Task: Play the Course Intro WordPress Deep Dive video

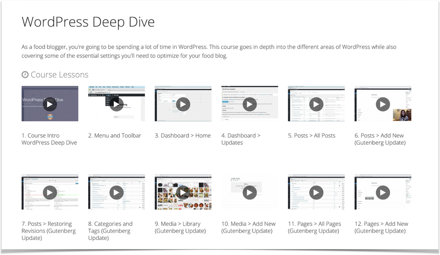Action: point(50,104)
